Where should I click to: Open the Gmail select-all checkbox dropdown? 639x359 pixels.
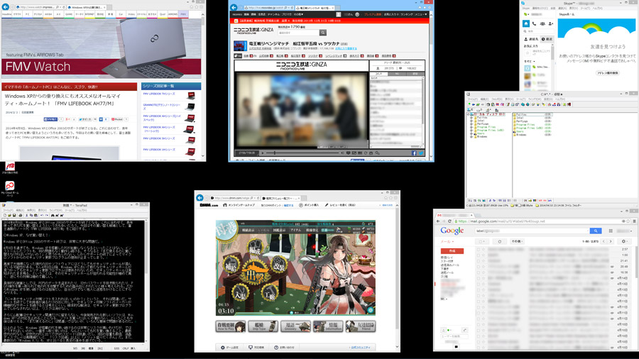[x=484, y=241]
